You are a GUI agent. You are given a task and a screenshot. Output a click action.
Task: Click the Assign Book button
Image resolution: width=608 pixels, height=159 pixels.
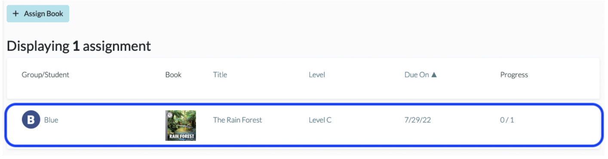tap(38, 14)
